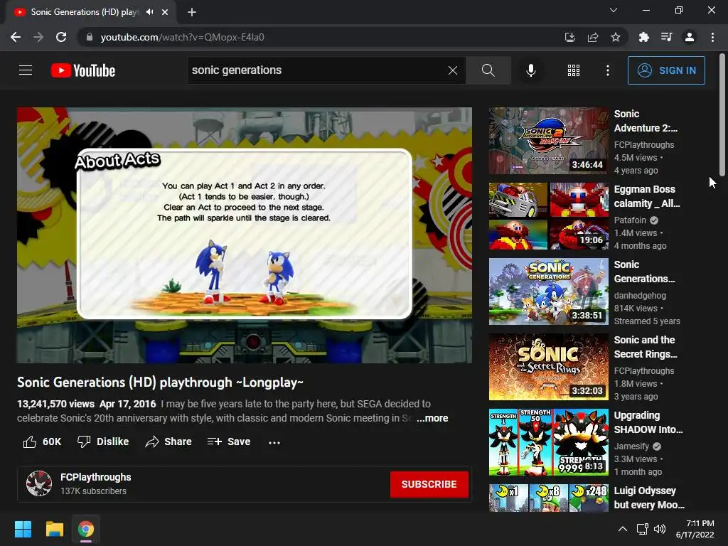Open Sonic and the Secret Rings title
The height and width of the screenshot is (546, 728).
point(646,347)
